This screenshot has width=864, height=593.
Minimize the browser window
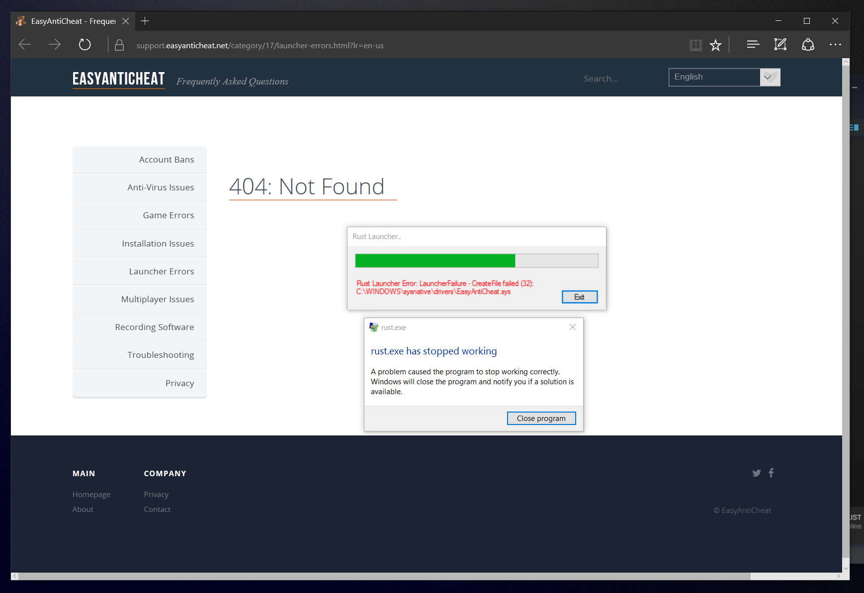778,21
